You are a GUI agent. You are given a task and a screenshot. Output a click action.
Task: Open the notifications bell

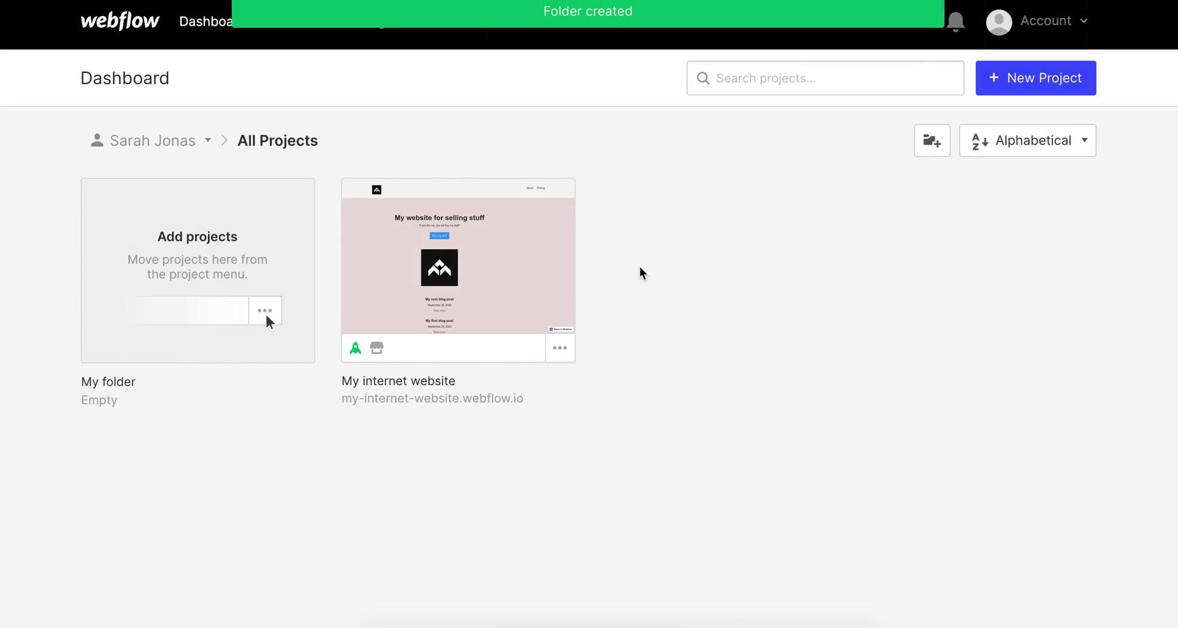(955, 21)
